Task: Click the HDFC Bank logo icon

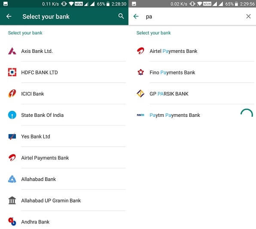Action: (x=12, y=72)
